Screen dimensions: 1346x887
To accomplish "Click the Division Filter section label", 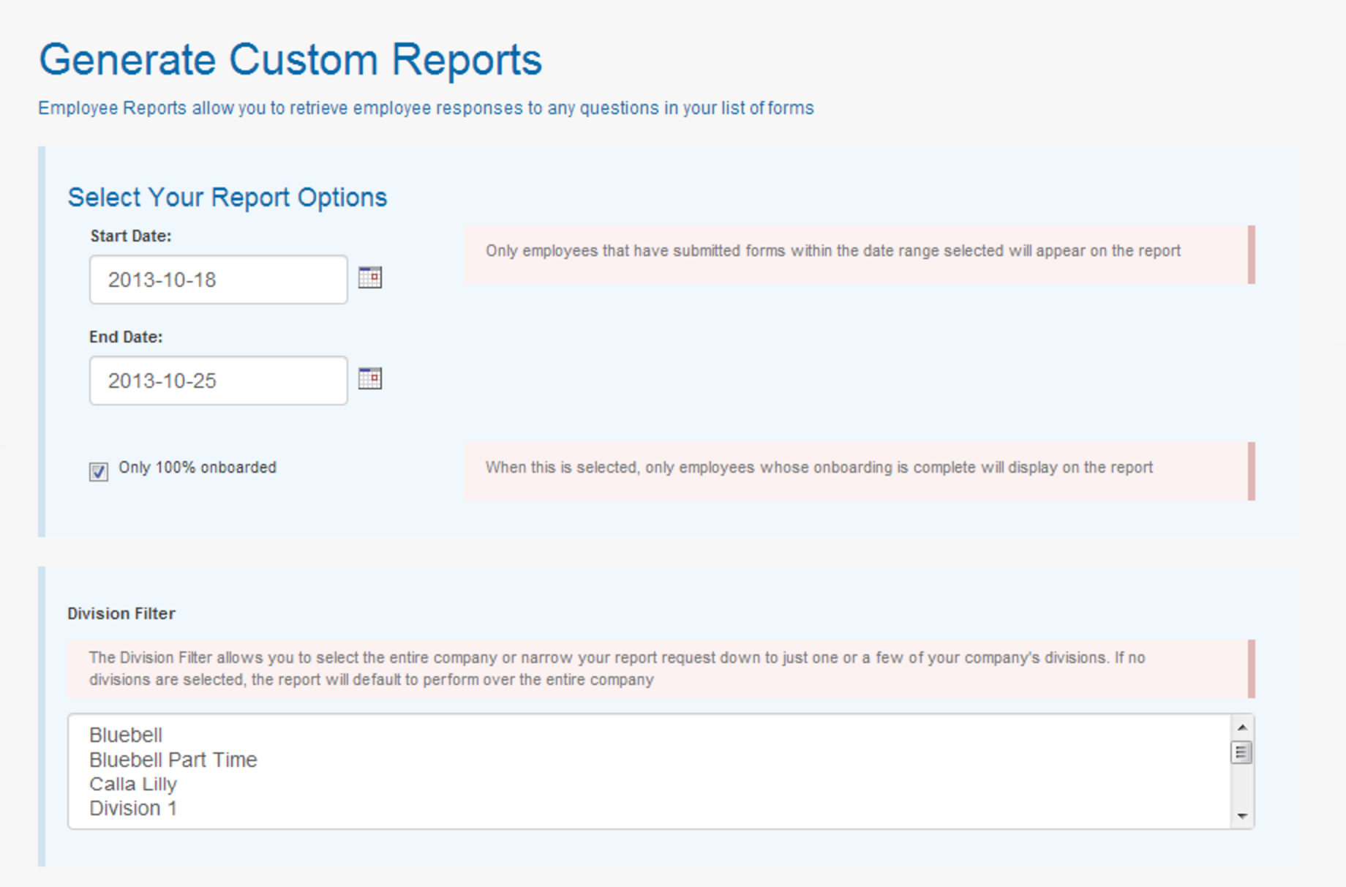I will [121, 613].
